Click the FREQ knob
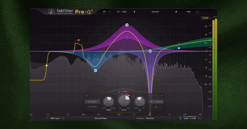The height and width of the screenshot is (129, 247). tap(108, 102)
